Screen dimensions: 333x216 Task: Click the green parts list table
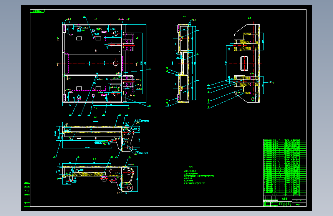285,167
